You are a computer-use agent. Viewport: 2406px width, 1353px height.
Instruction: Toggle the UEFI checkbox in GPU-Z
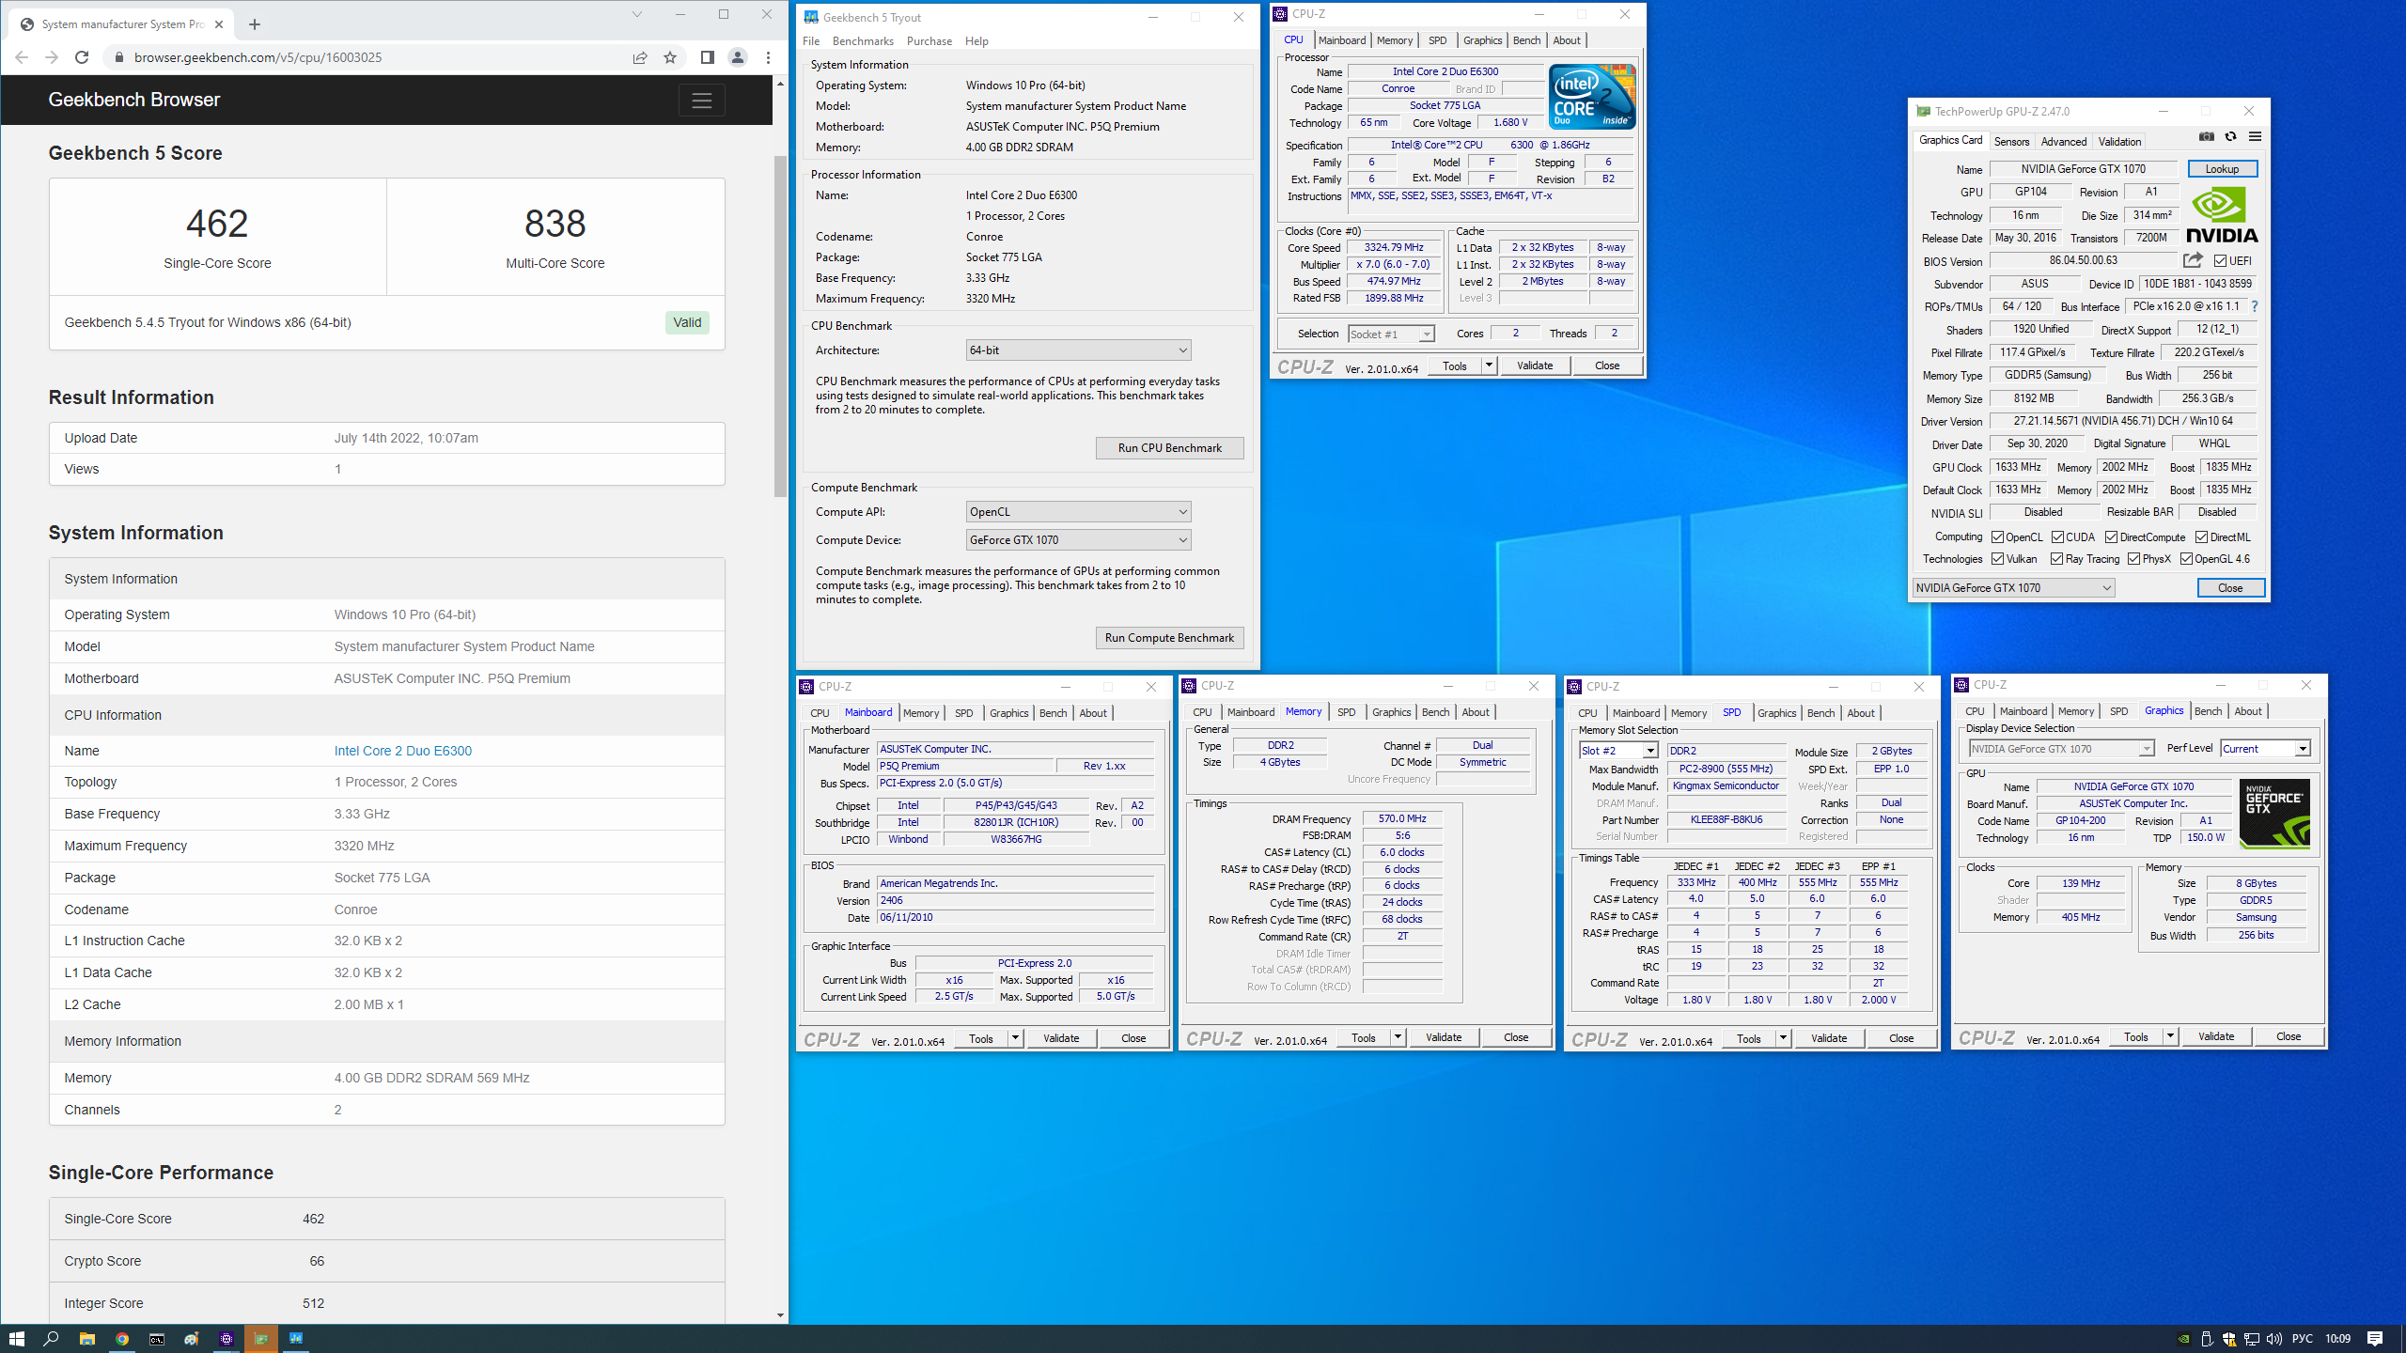(2220, 261)
